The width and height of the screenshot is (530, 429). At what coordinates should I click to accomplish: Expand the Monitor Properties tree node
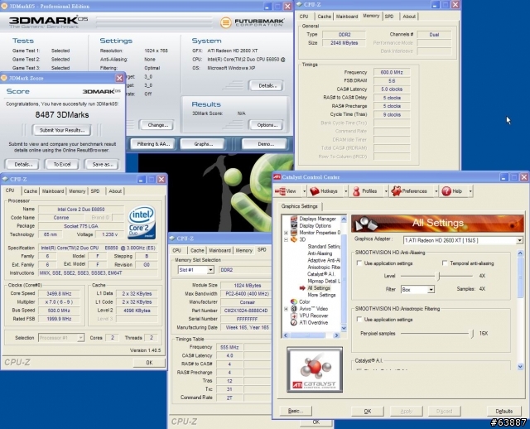[286, 233]
